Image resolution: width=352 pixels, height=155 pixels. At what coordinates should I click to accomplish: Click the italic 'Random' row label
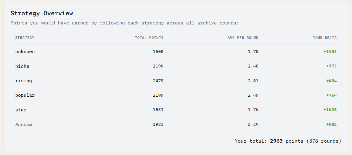(x=23, y=125)
